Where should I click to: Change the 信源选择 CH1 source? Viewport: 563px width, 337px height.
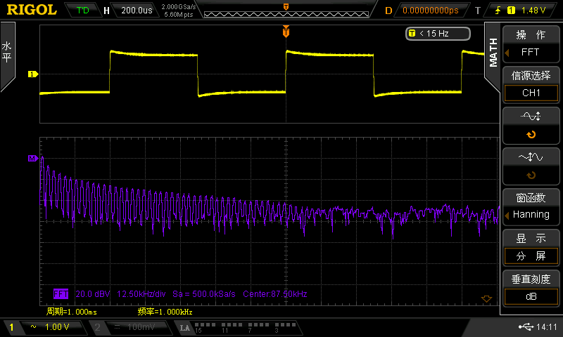[531, 84]
